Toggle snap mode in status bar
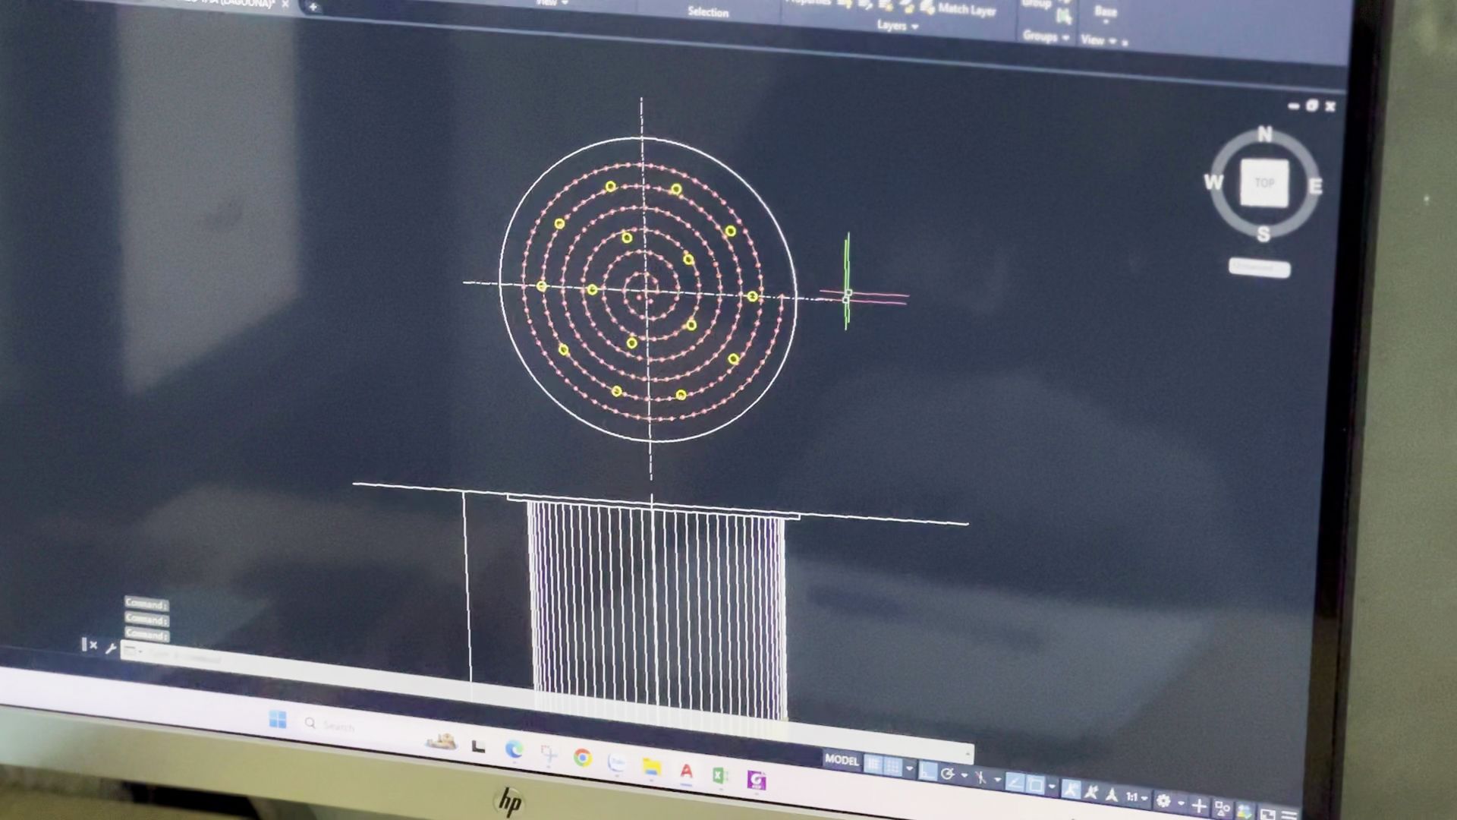 pyautogui.click(x=892, y=767)
